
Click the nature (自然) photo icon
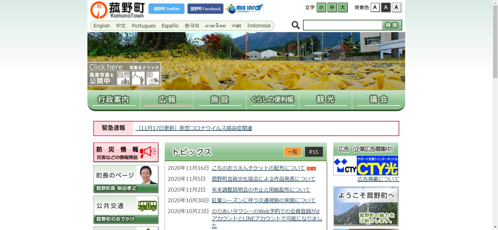pyautogui.click(x=123, y=78)
